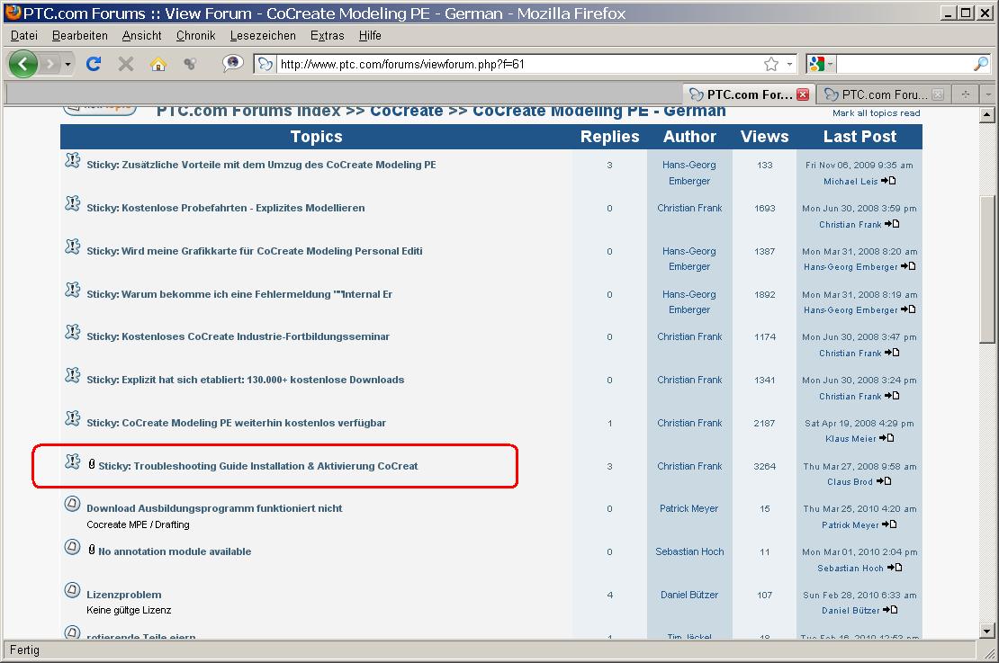Click in the Google search box
The height and width of the screenshot is (663, 999).
click(x=904, y=64)
